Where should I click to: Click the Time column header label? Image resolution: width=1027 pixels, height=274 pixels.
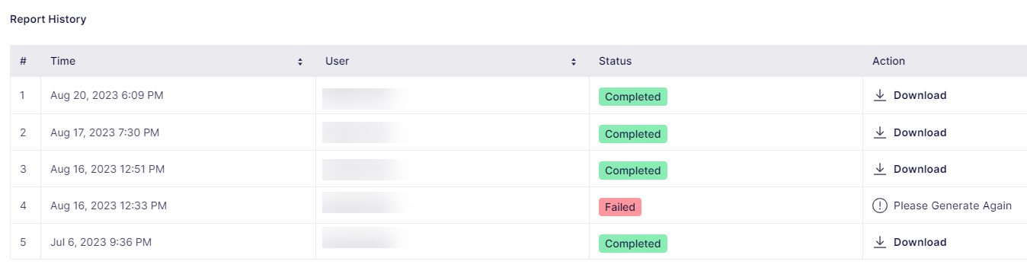pos(63,61)
